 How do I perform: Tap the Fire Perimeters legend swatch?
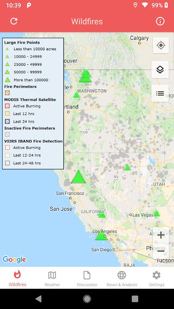pyautogui.click(x=8, y=93)
